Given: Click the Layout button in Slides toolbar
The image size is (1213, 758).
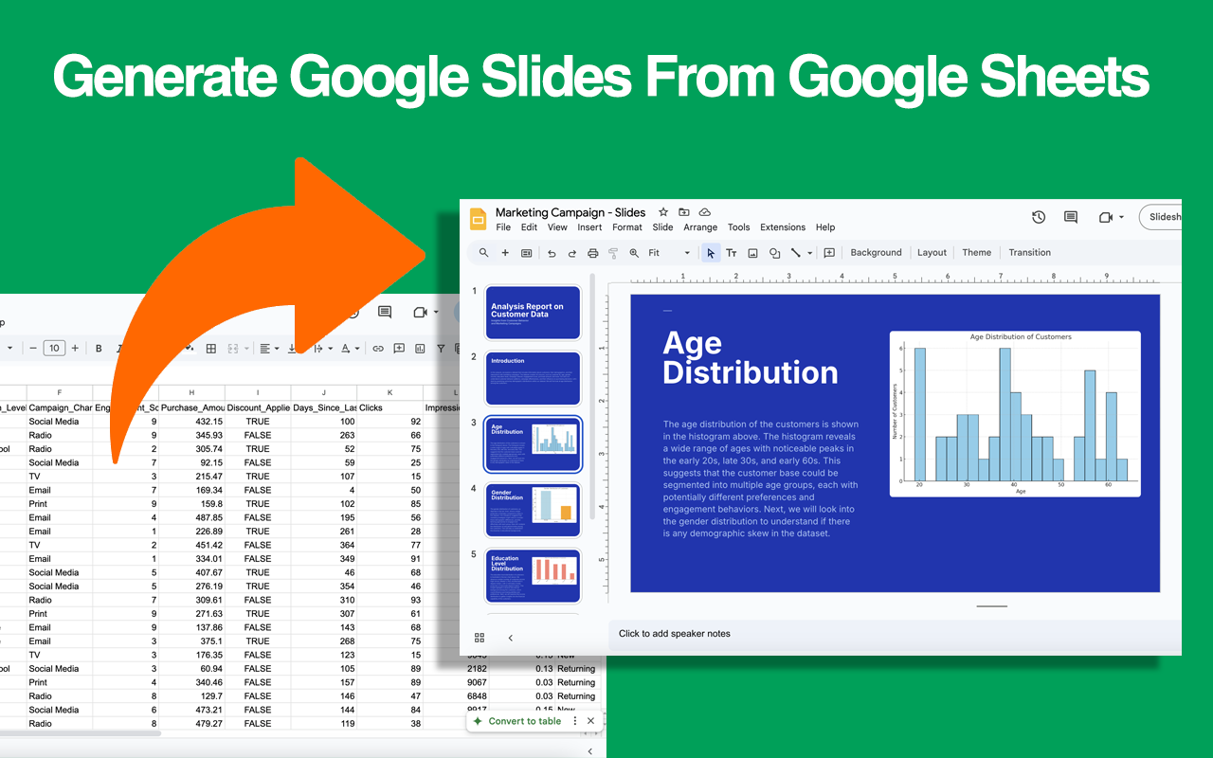Looking at the screenshot, I should pos(932,253).
